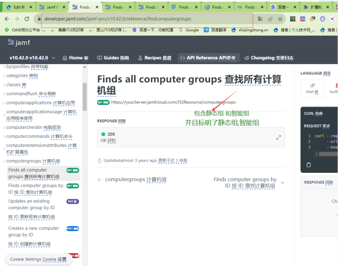Viewport: 338px width, 266px height.
Task: Expand the 200 OK response panel
Action: pos(278,138)
